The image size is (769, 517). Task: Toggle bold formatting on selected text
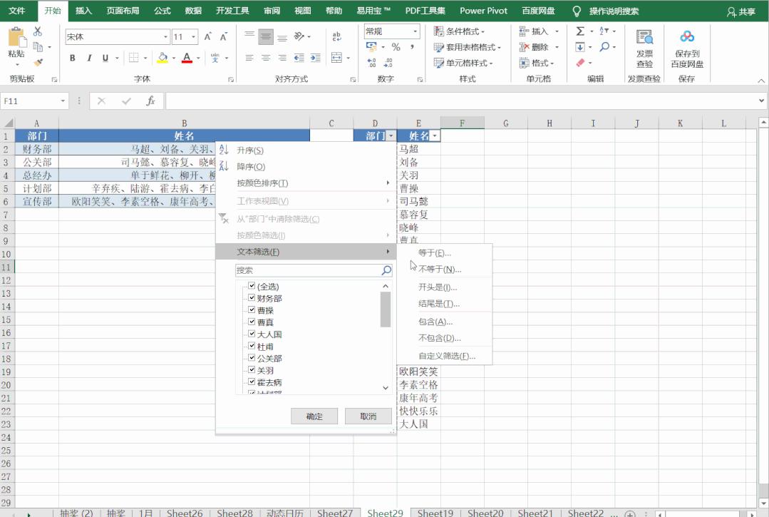tap(72, 58)
